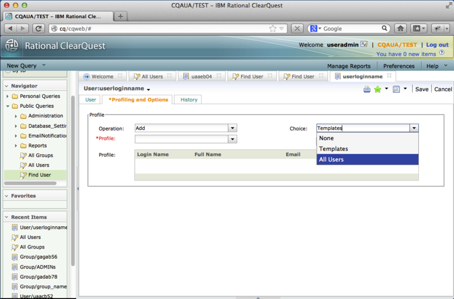The image size is (454, 299).
Task: Open a new browser tab with plus button
Action: (120, 16)
